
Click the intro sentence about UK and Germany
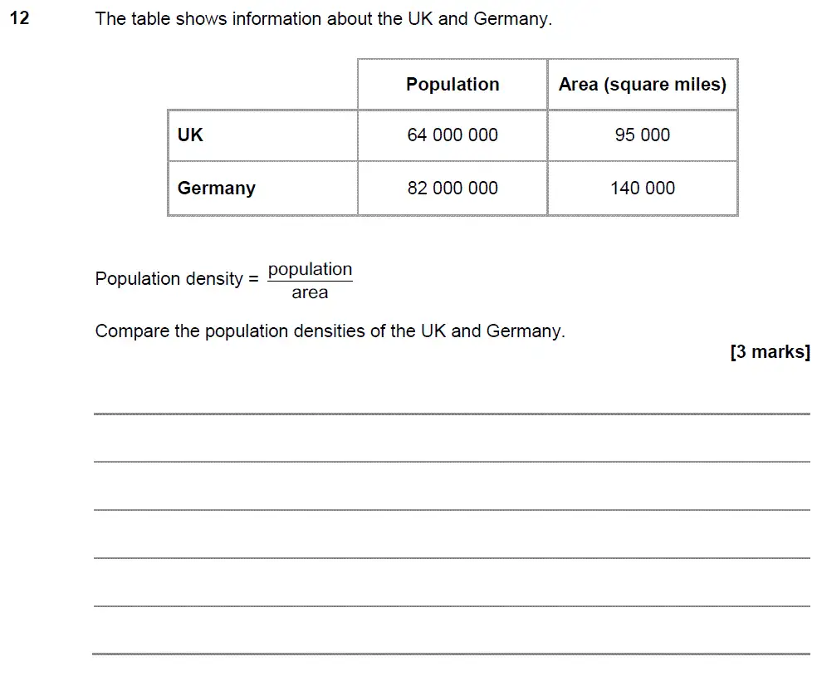coord(323,19)
